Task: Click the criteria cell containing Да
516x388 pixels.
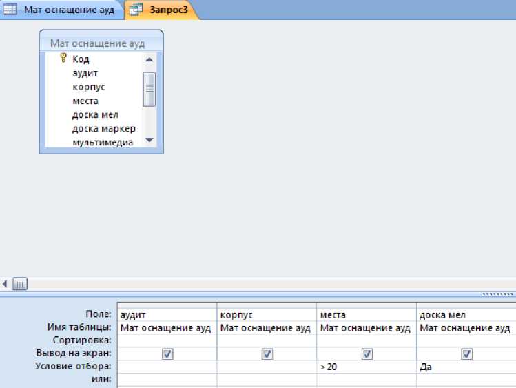Action: click(x=466, y=367)
